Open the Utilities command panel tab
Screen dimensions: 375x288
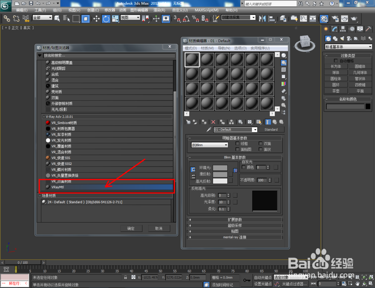pos(368,29)
